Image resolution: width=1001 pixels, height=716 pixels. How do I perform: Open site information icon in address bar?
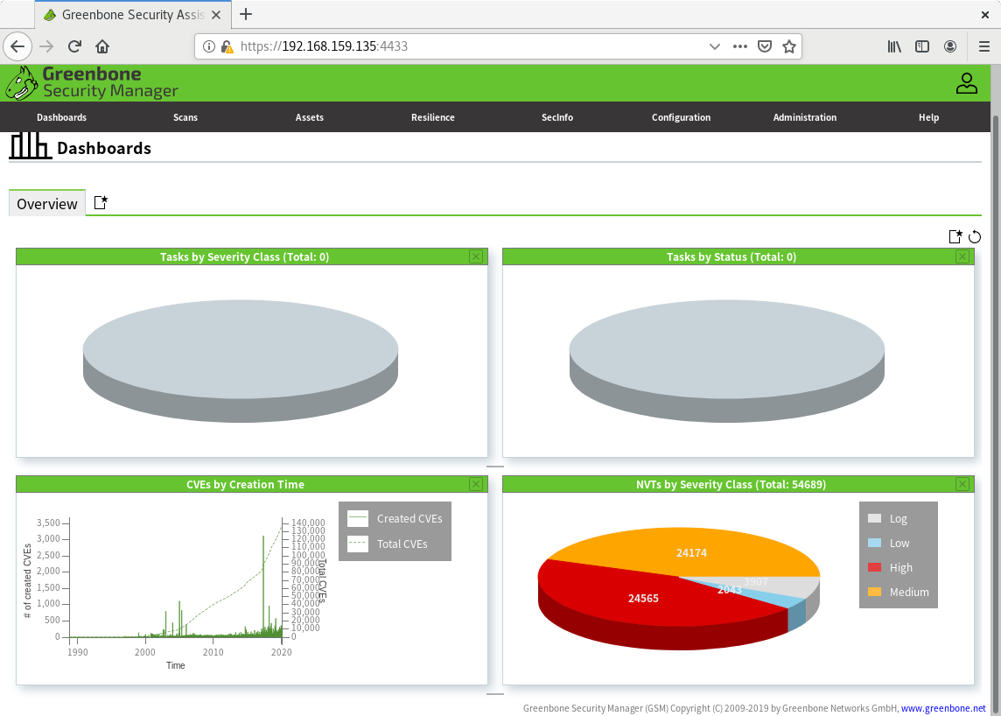pyautogui.click(x=209, y=46)
